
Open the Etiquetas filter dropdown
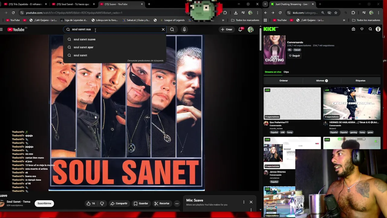pos(360,81)
